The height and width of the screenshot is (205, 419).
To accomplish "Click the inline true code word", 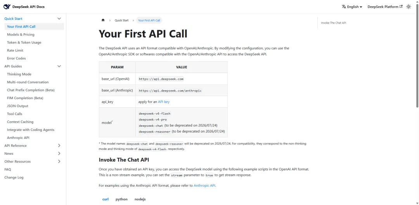I will point(209,176).
